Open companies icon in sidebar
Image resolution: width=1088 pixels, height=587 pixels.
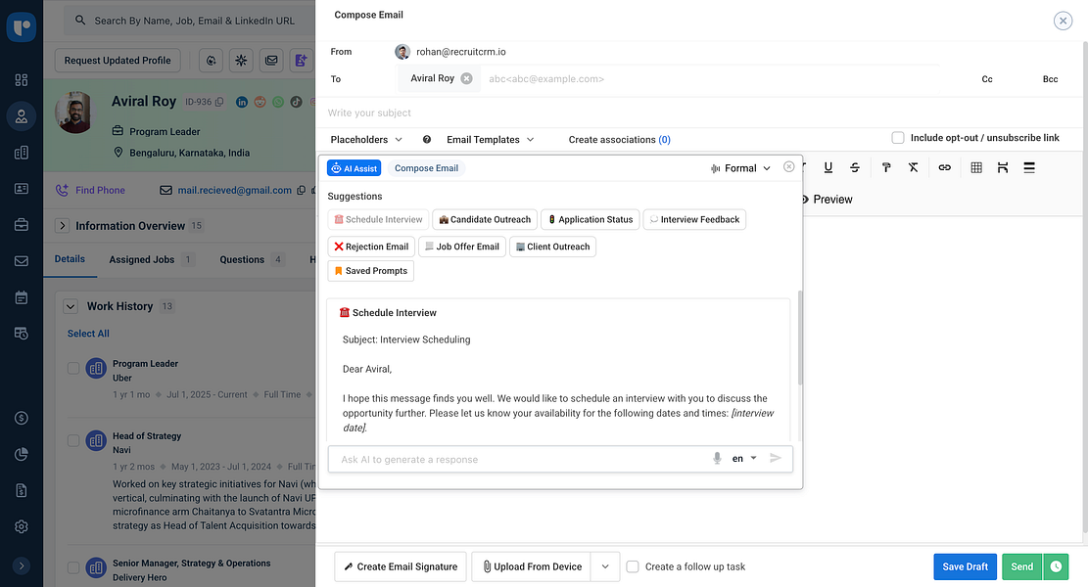22,153
